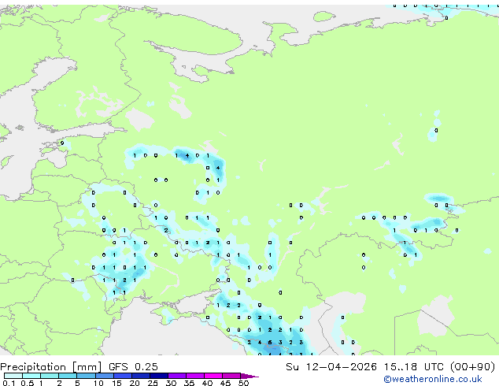The width and height of the screenshot is (499, 386).
Task: Select the 5–10 mm legend color swatch
Action: (86, 376)
